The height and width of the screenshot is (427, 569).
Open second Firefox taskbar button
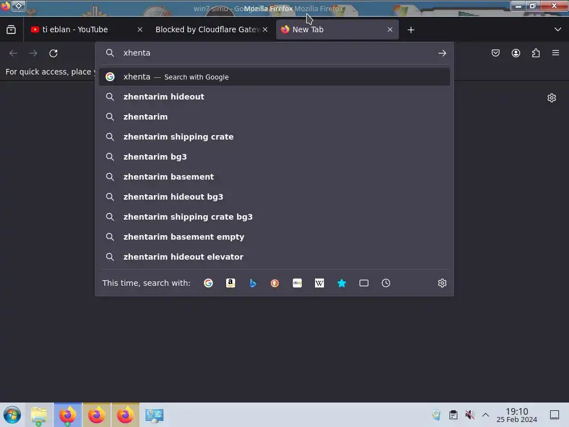click(97, 415)
